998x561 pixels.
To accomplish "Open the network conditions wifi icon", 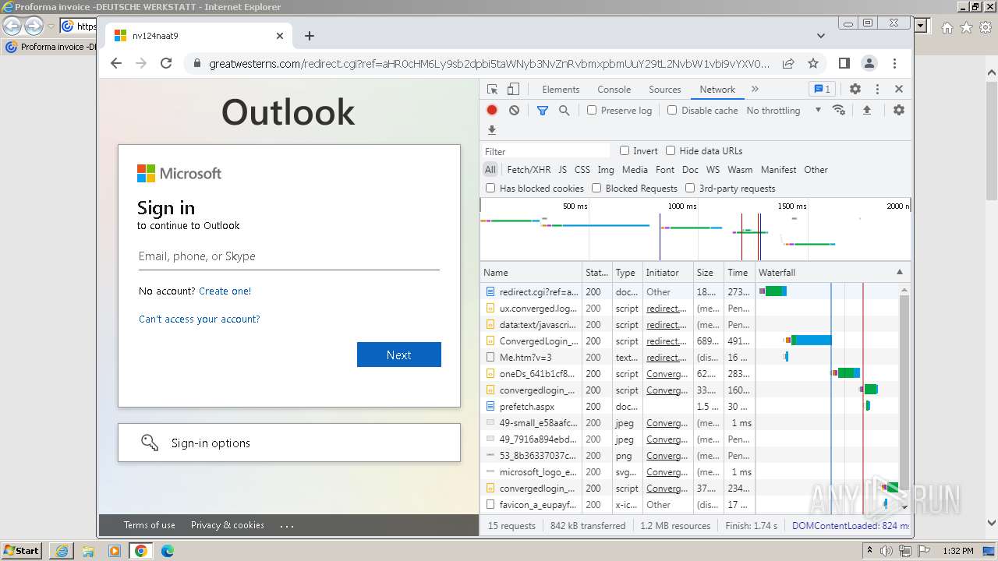I will pyautogui.click(x=839, y=110).
